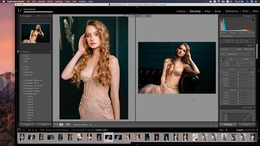Switch to the Library module
260x146 pixels.
(x=181, y=11)
